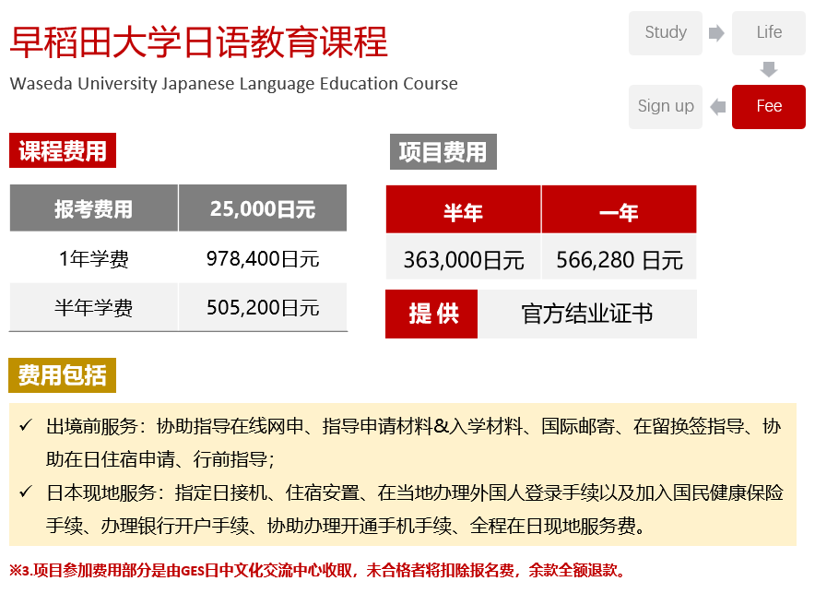Click the Study step box
The image size is (815, 593).
click(x=666, y=33)
